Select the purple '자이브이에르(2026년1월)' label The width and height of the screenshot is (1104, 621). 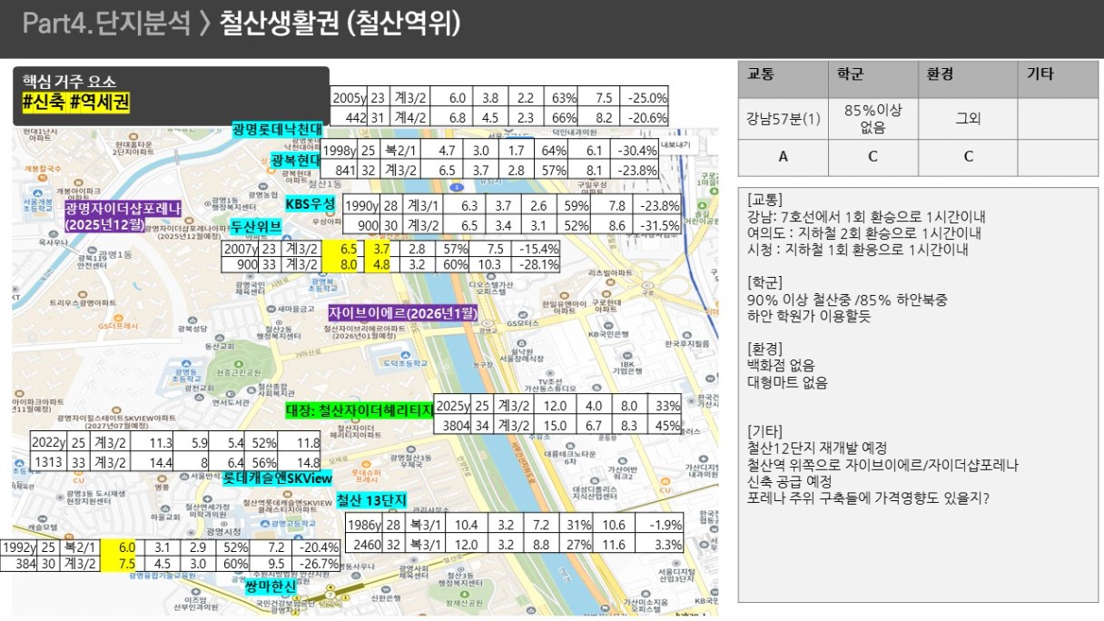click(402, 312)
